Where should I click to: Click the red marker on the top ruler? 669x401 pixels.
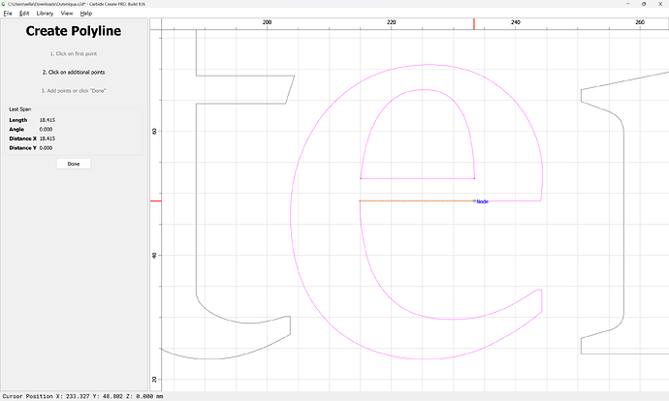coord(473,23)
